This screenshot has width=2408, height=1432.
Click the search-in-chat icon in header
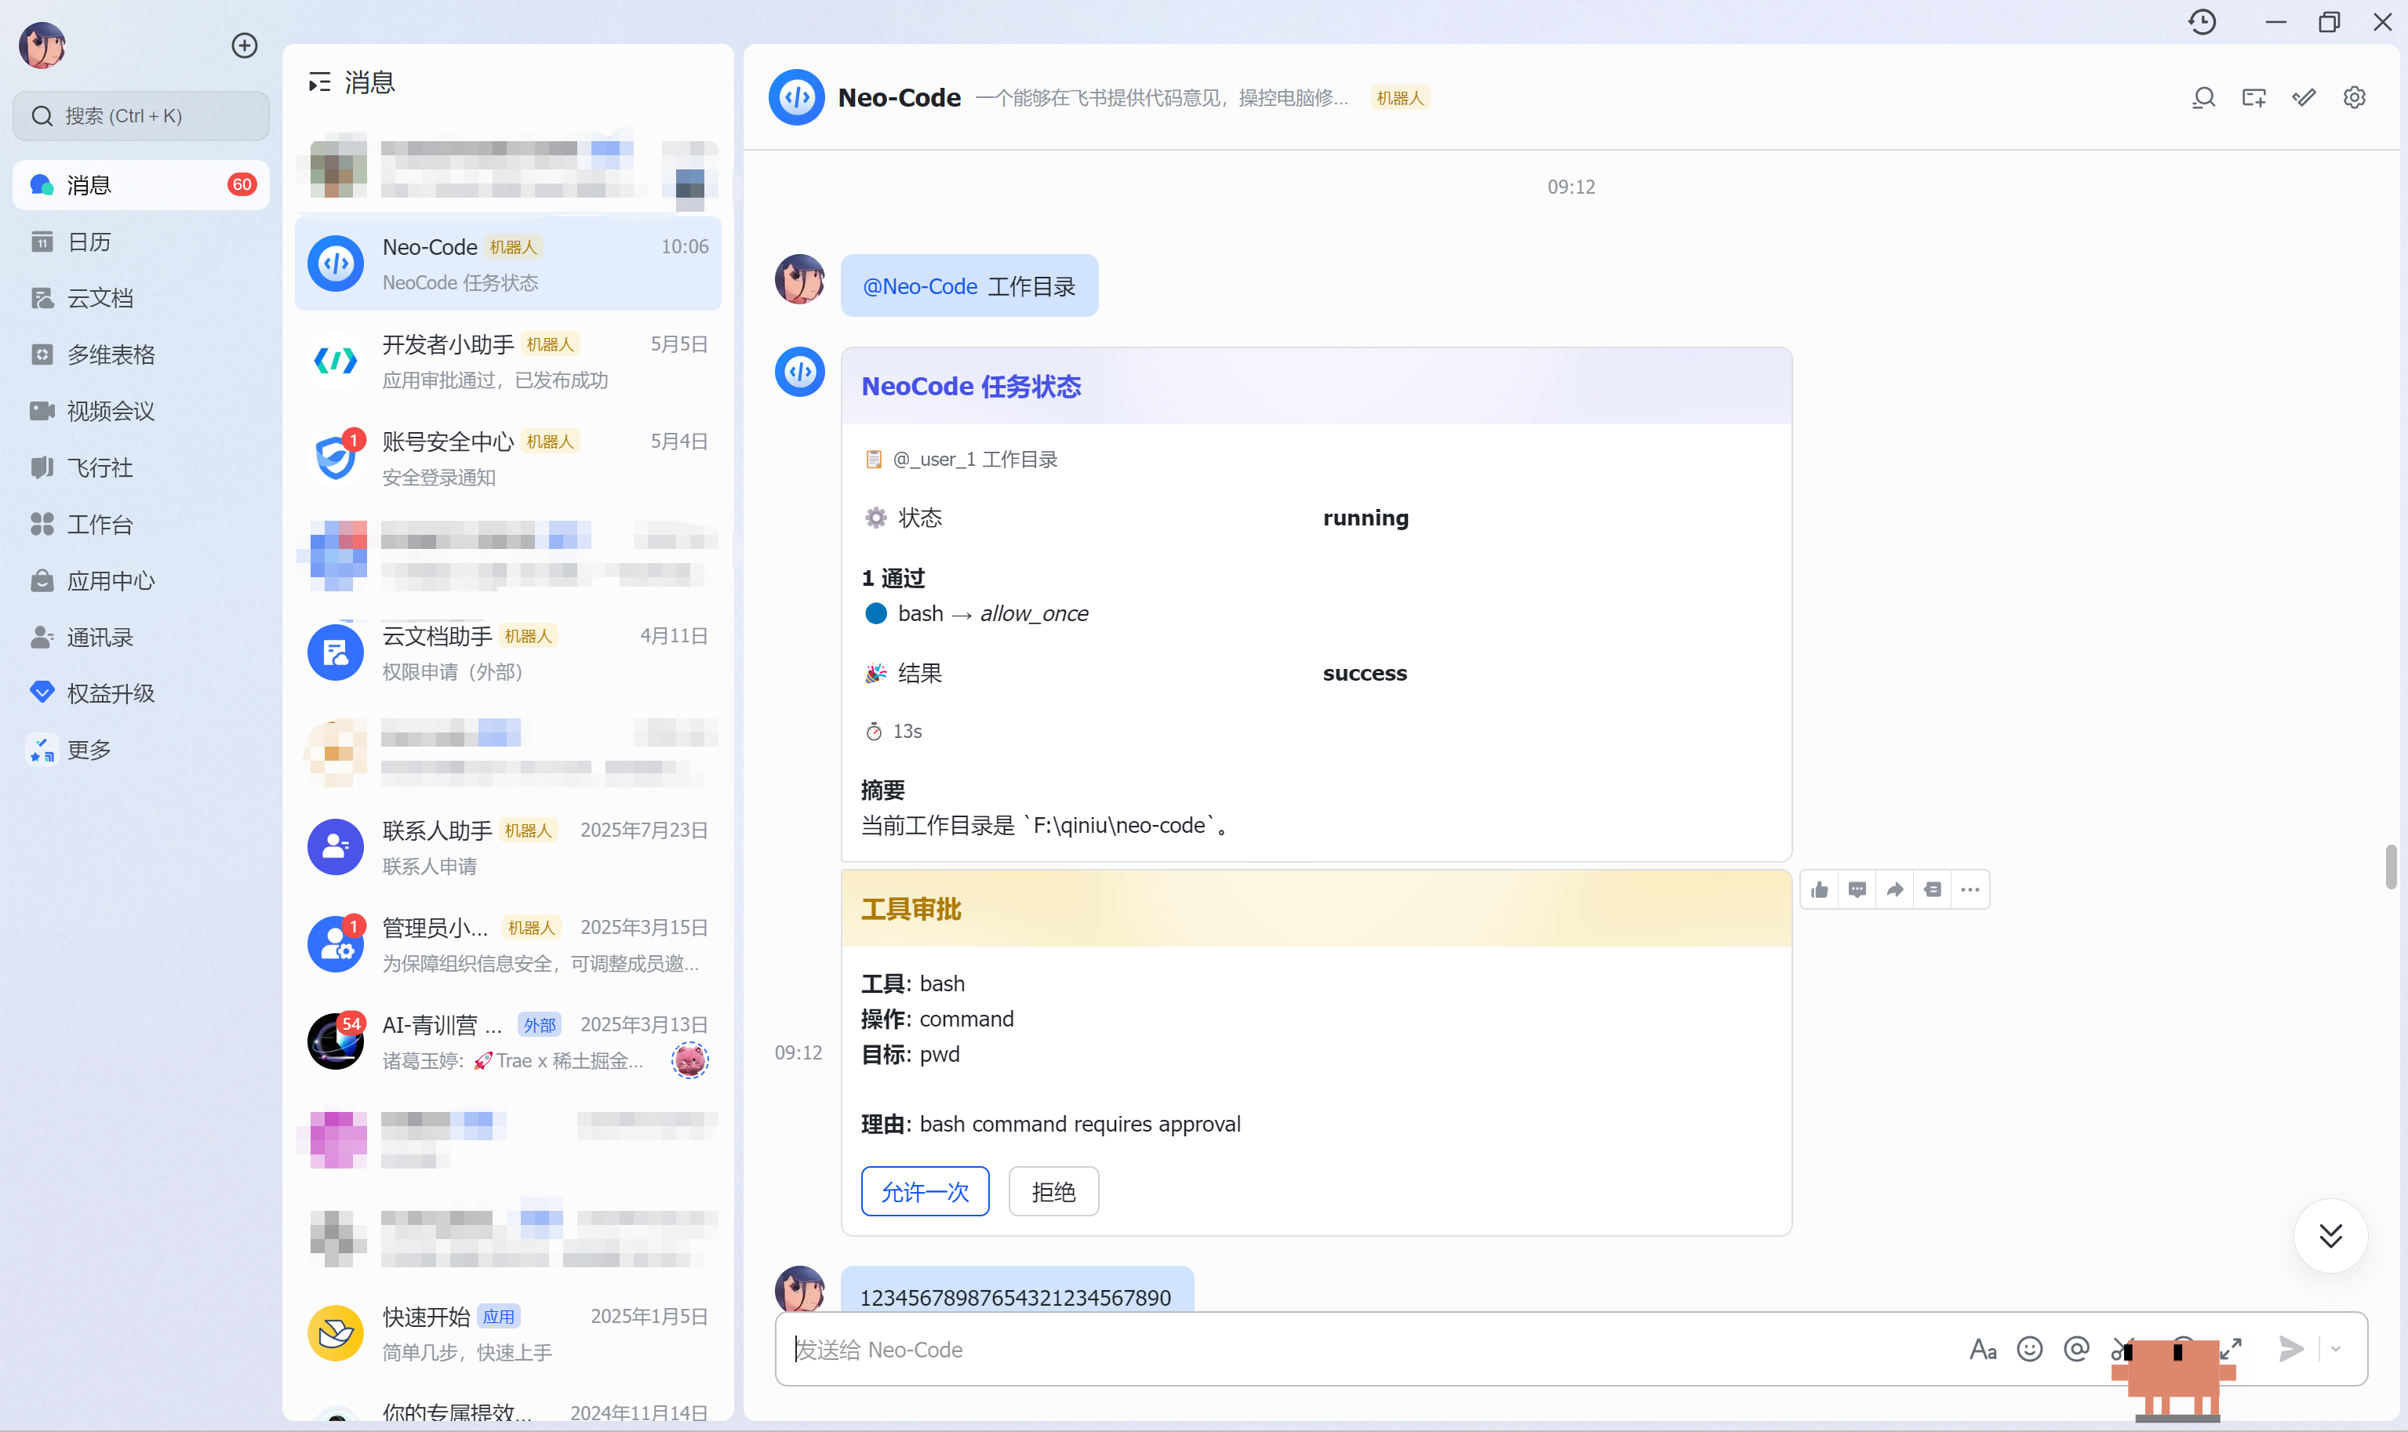2203,97
